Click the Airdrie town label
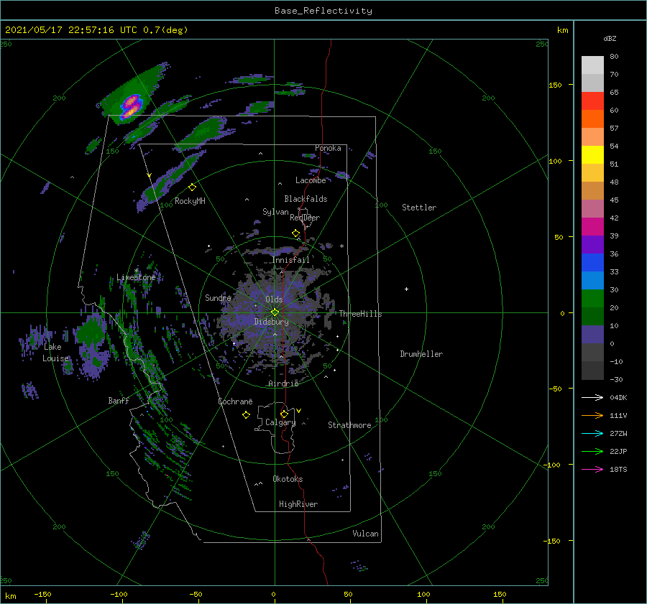 [283, 384]
